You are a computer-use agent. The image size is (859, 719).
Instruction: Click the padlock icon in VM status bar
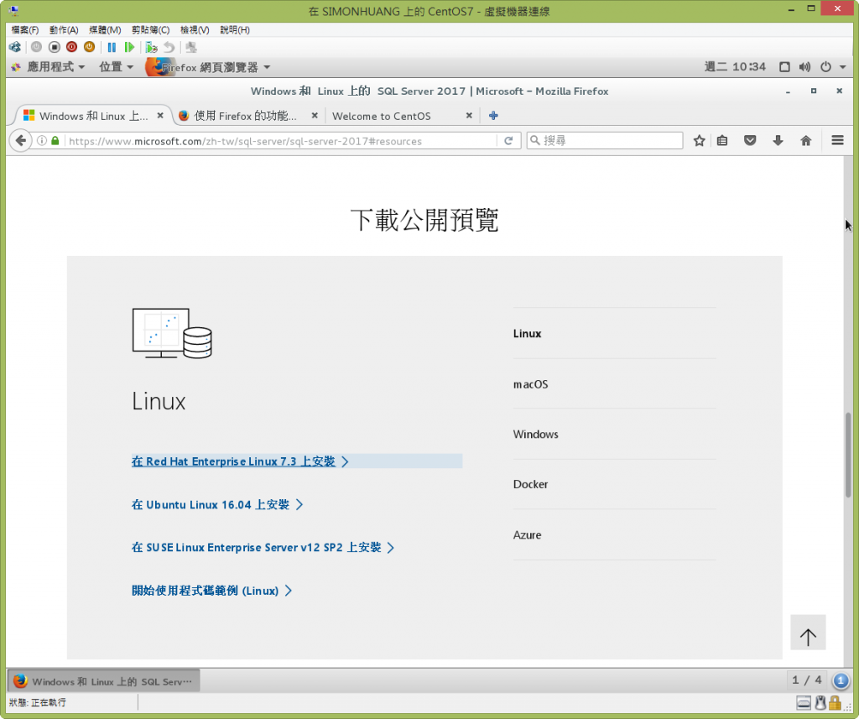[835, 702]
